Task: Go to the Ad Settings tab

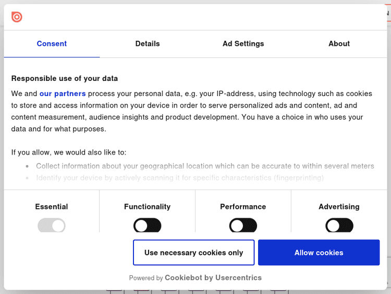Action: click(243, 44)
